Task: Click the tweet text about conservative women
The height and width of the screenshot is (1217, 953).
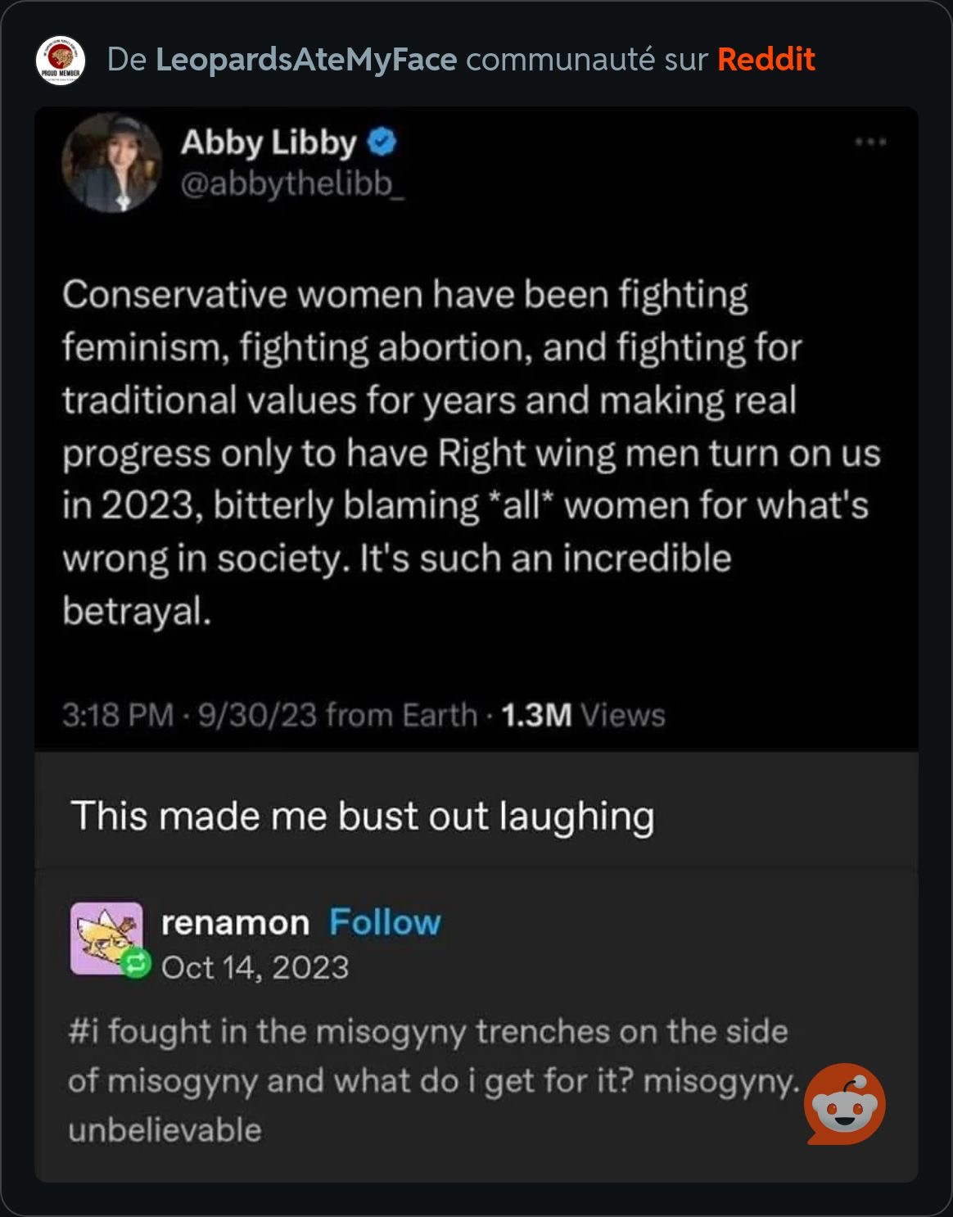Action: (471, 453)
